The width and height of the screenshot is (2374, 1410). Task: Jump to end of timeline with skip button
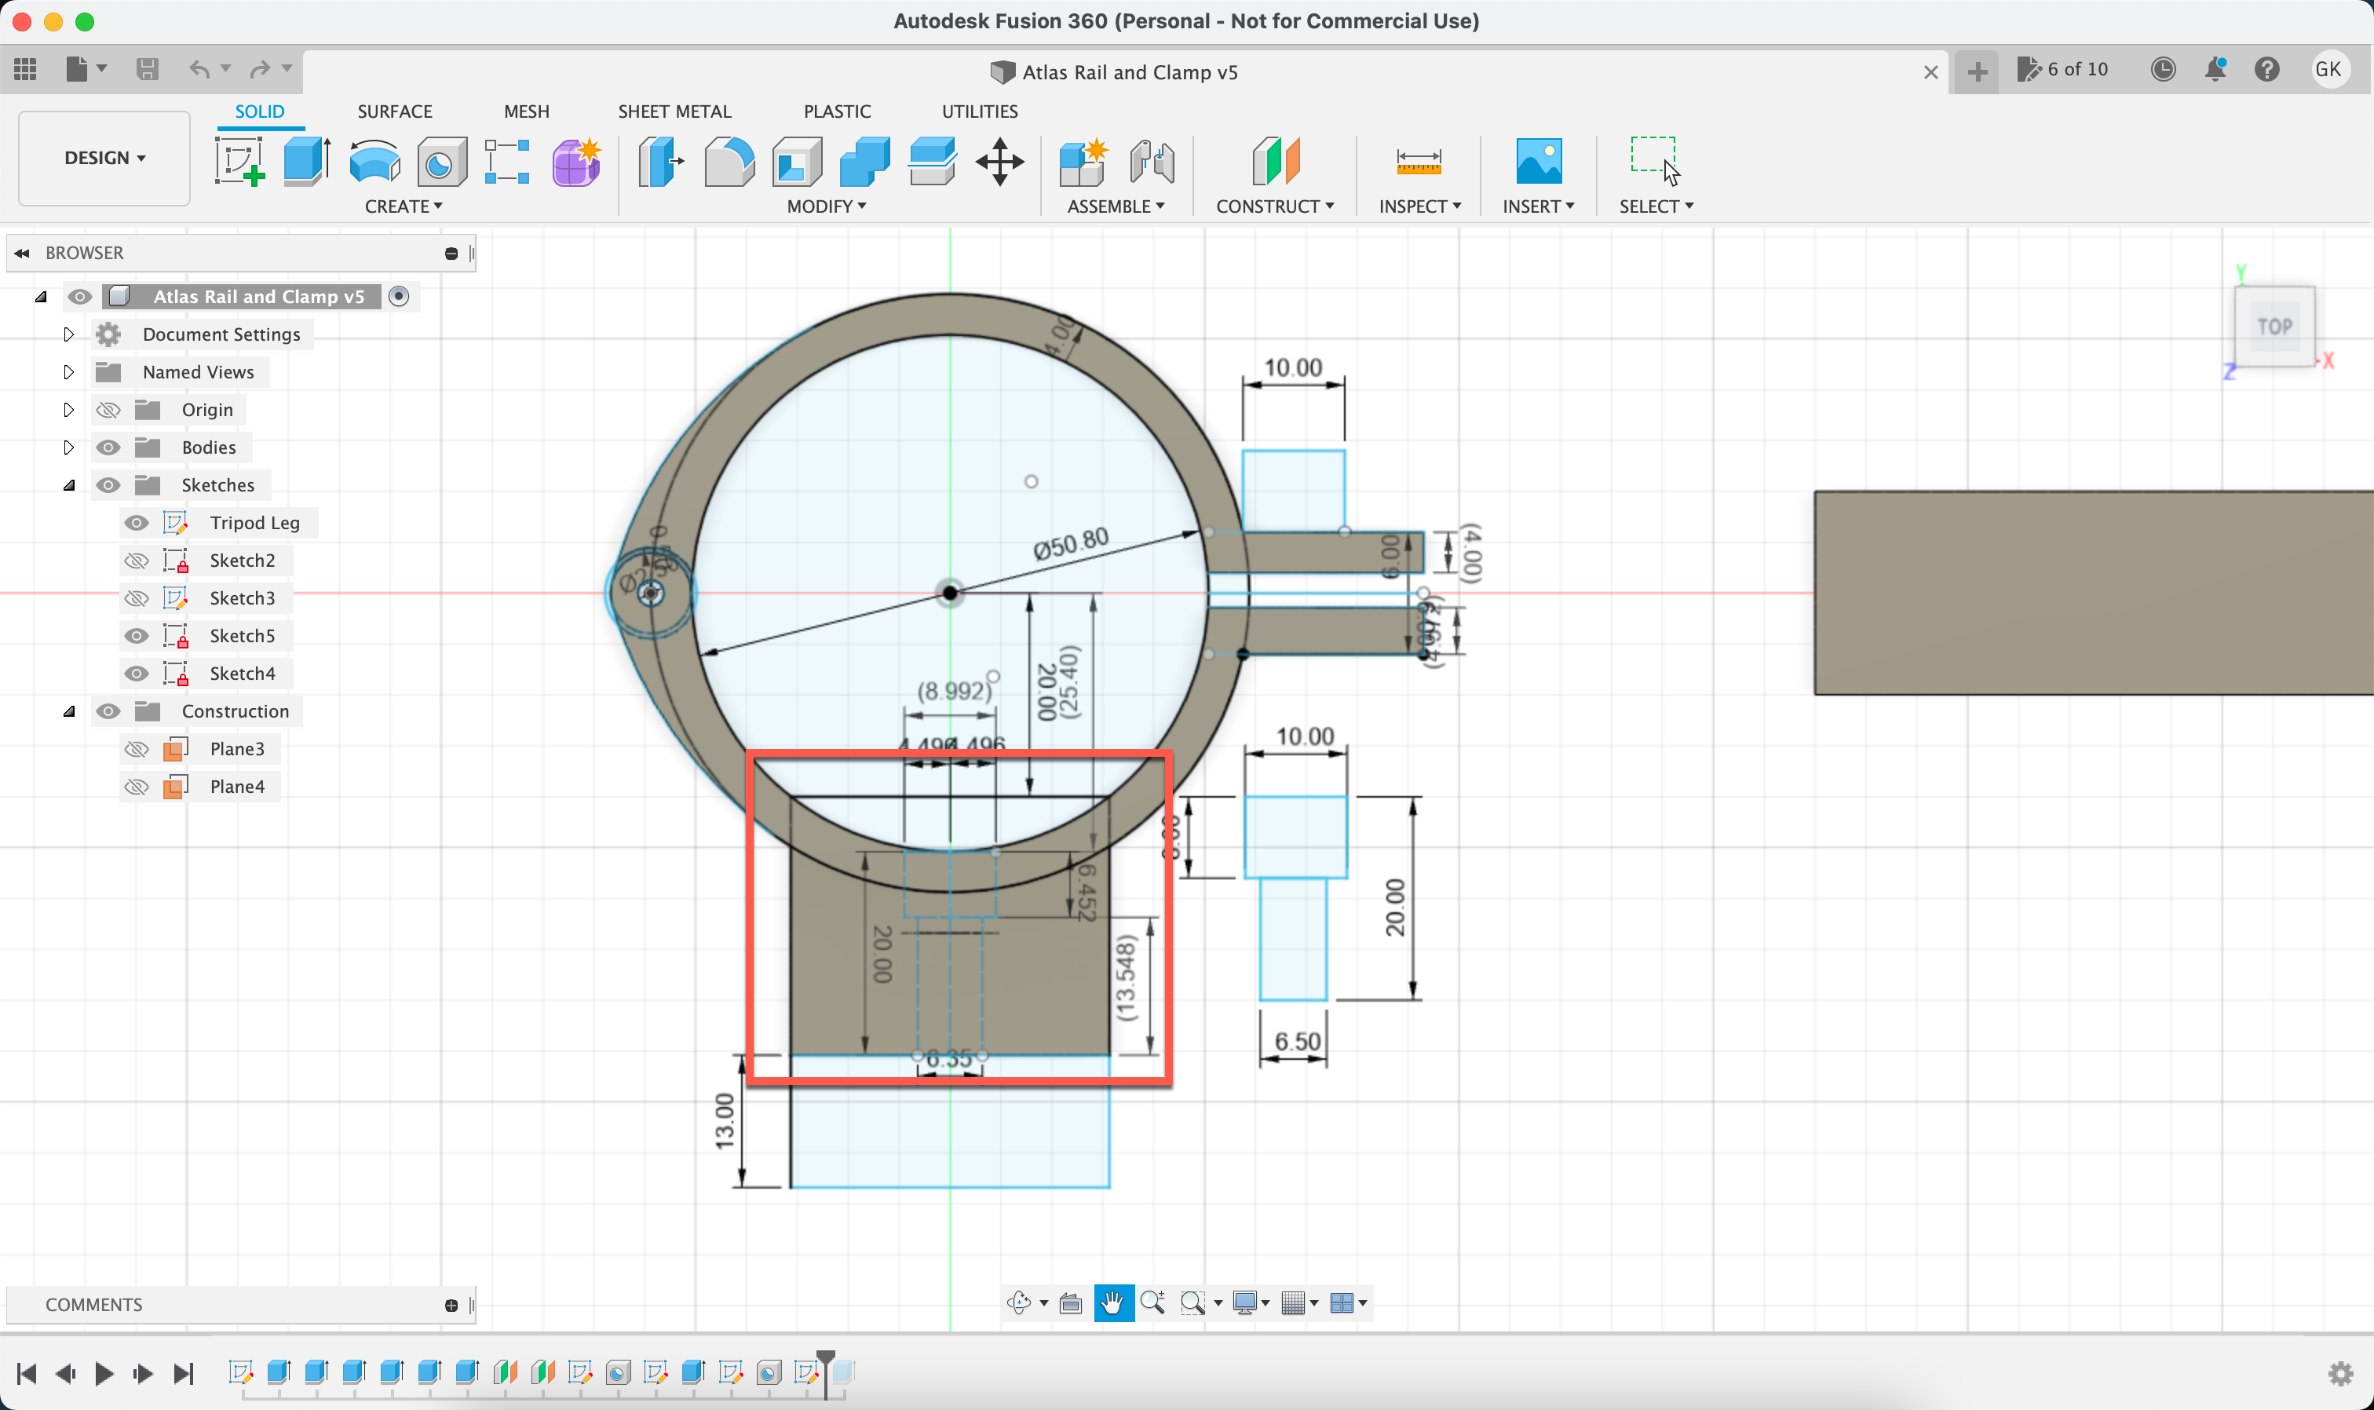point(184,1373)
